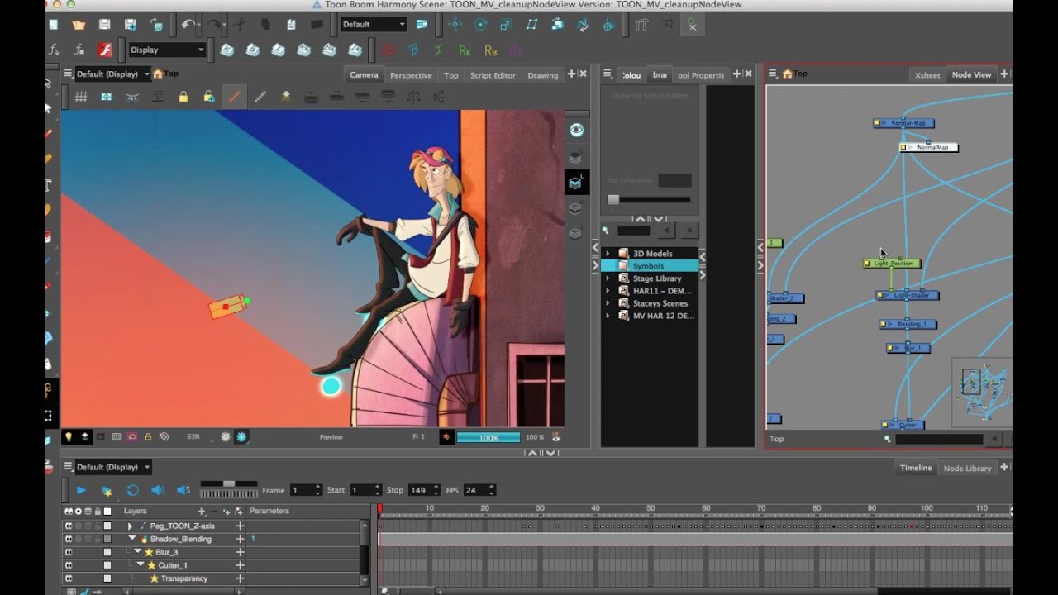The width and height of the screenshot is (1058, 595).
Task: Click the yellow padlock lock icon
Action: pos(183,97)
